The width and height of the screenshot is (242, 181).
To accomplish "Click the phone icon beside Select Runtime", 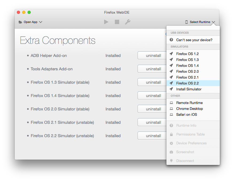I will pos(186,22).
